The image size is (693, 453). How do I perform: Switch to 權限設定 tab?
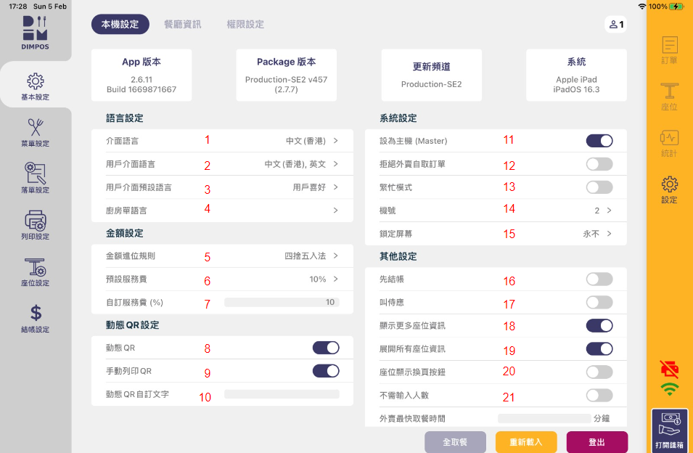[245, 24]
